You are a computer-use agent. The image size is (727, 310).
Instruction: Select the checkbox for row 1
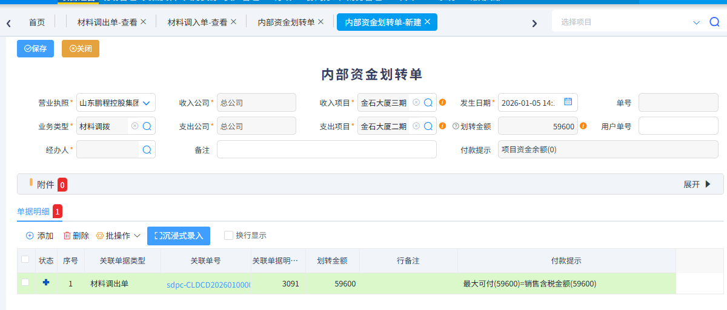(x=25, y=282)
